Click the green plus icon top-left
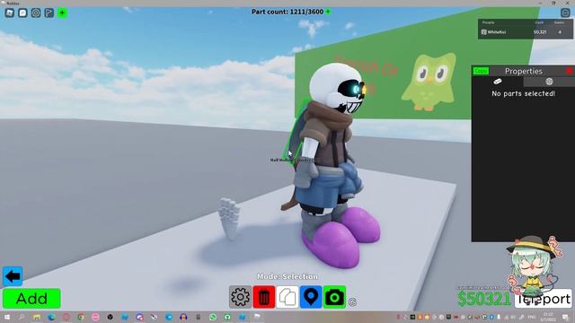The width and height of the screenshot is (575, 323). 62,13
